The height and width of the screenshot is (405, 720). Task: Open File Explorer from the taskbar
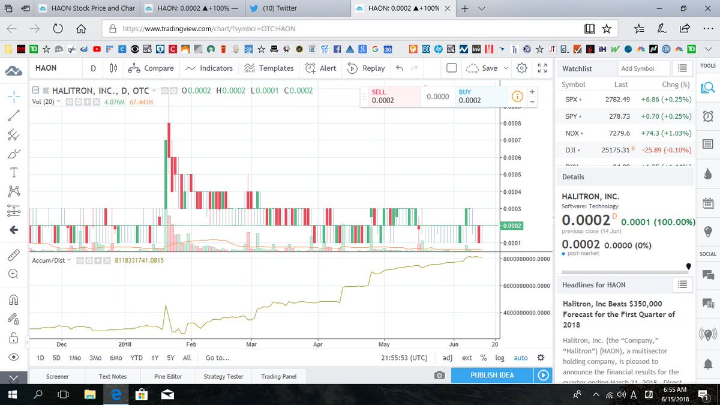[x=90, y=395]
